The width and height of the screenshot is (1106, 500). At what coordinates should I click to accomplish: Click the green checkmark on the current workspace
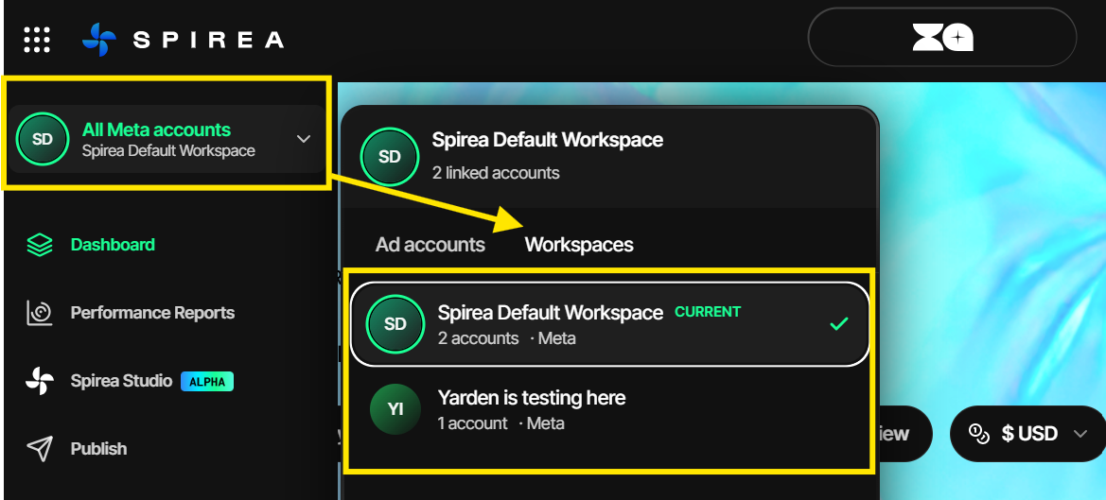point(838,324)
